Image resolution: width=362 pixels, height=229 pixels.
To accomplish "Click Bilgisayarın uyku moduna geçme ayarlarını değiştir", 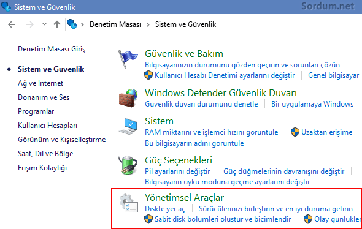I will click(x=227, y=182).
